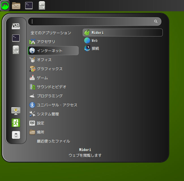Click the green Midori leaf icon

pos(87,33)
